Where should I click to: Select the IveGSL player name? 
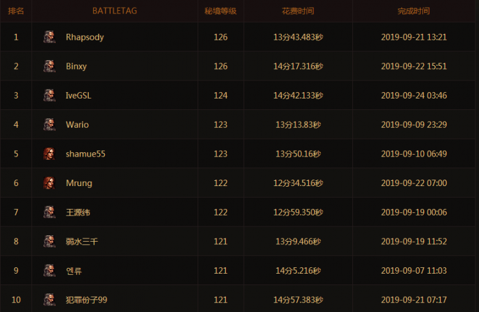point(79,95)
